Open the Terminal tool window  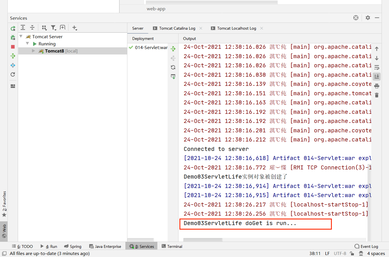[x=172, y=246]
